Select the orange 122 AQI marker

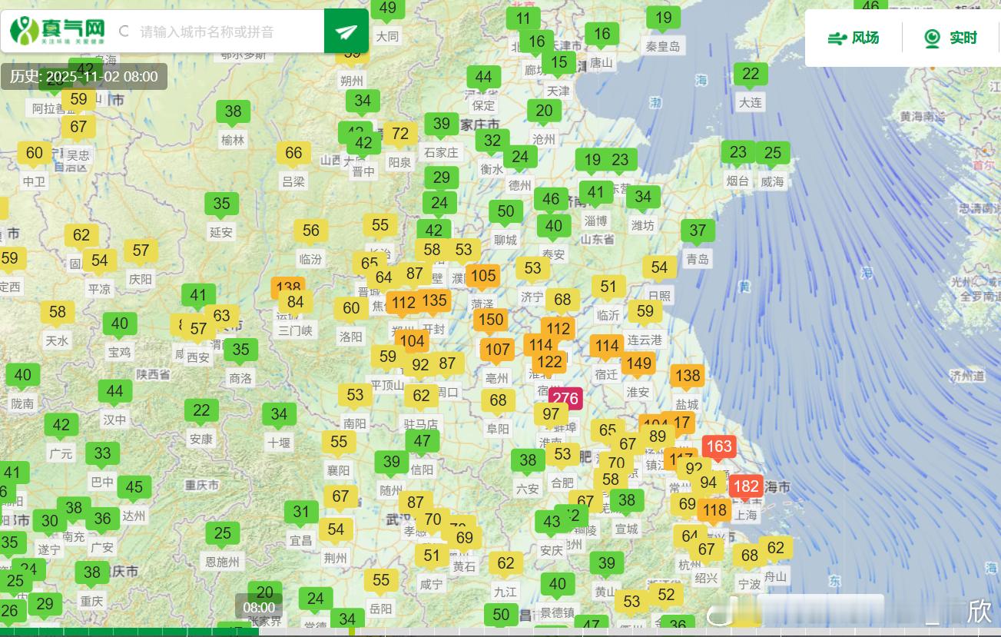[549, 362]
